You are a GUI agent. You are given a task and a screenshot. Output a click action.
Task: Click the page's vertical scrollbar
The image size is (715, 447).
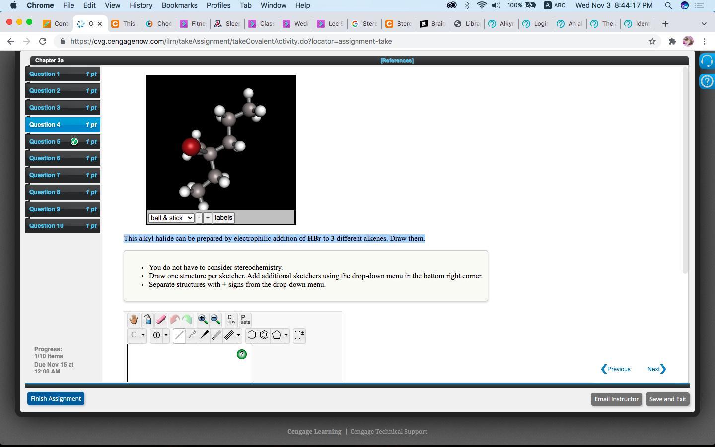[685, 169]
